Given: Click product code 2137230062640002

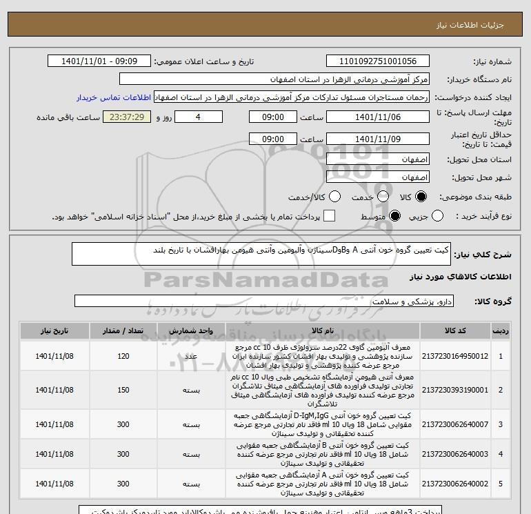Looking at the screenshot, I should tap(455, 484).
